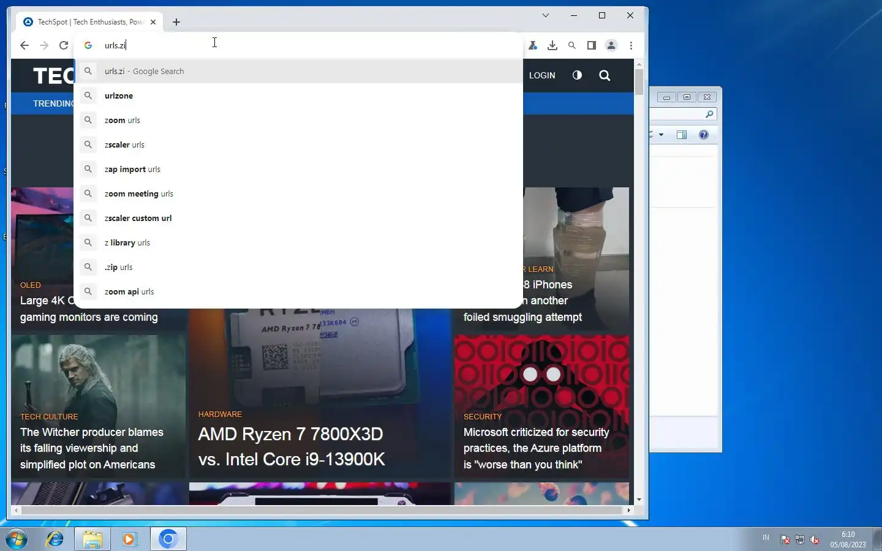Go back to the previous page

[24, 45]
